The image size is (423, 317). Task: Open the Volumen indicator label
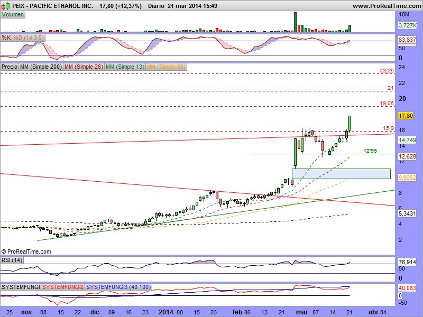(x=13, y=15)
